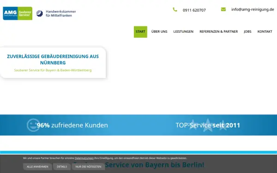
Task: Click the green envelope email icon
Action: 223,9
